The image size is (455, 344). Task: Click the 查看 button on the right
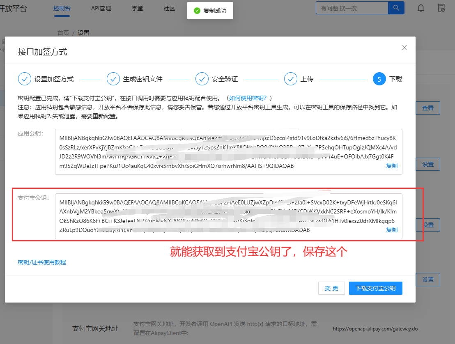pos(428,108)
